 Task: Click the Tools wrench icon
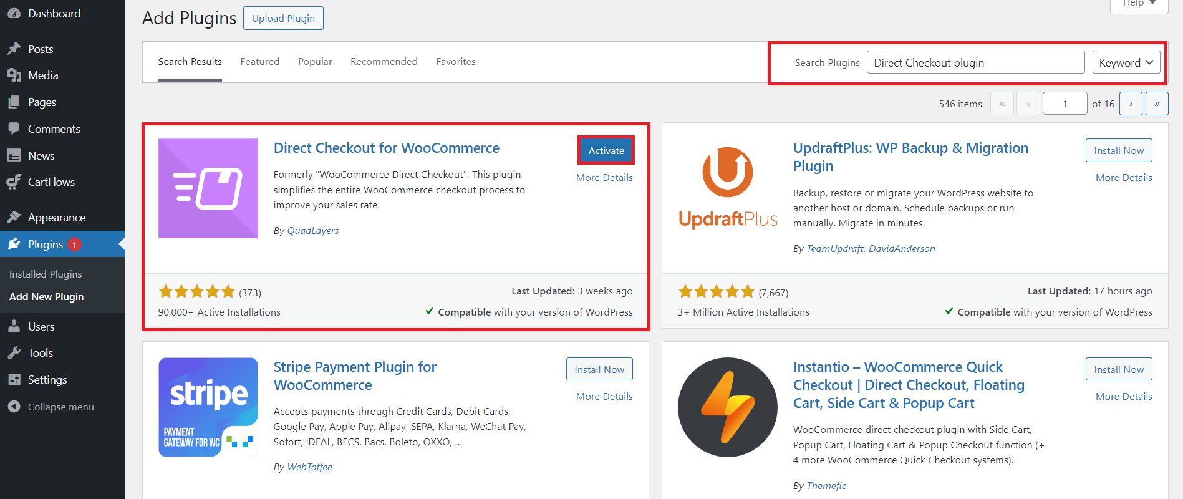[x=14, y=353]
